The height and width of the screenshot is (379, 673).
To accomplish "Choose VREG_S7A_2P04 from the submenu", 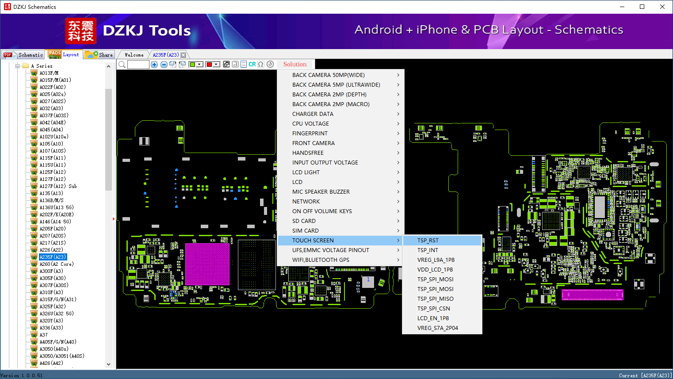I will pos(442,328).
